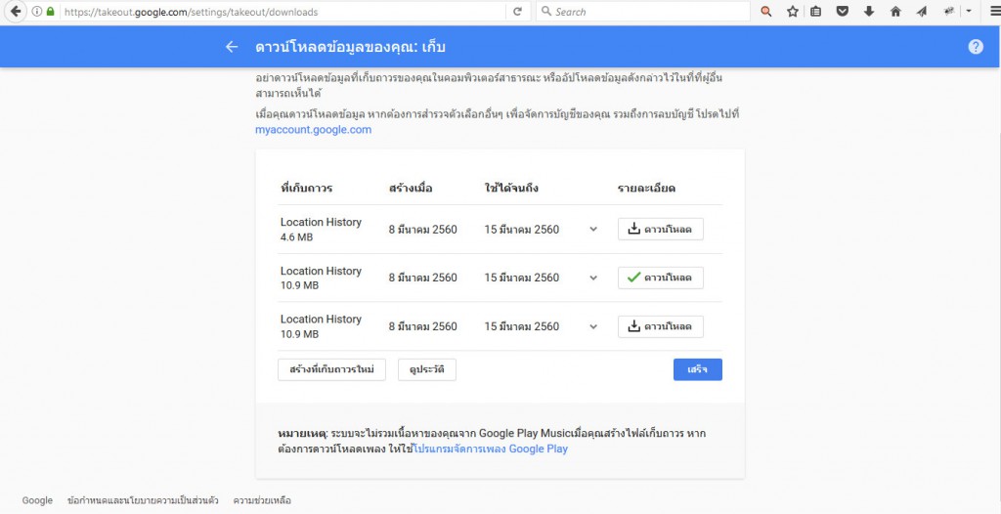This screenshot has height=514, width=1001.
Task: Expand details of the 4.6 MB archive
Action: pyautogui.click(x=592, y=230)
